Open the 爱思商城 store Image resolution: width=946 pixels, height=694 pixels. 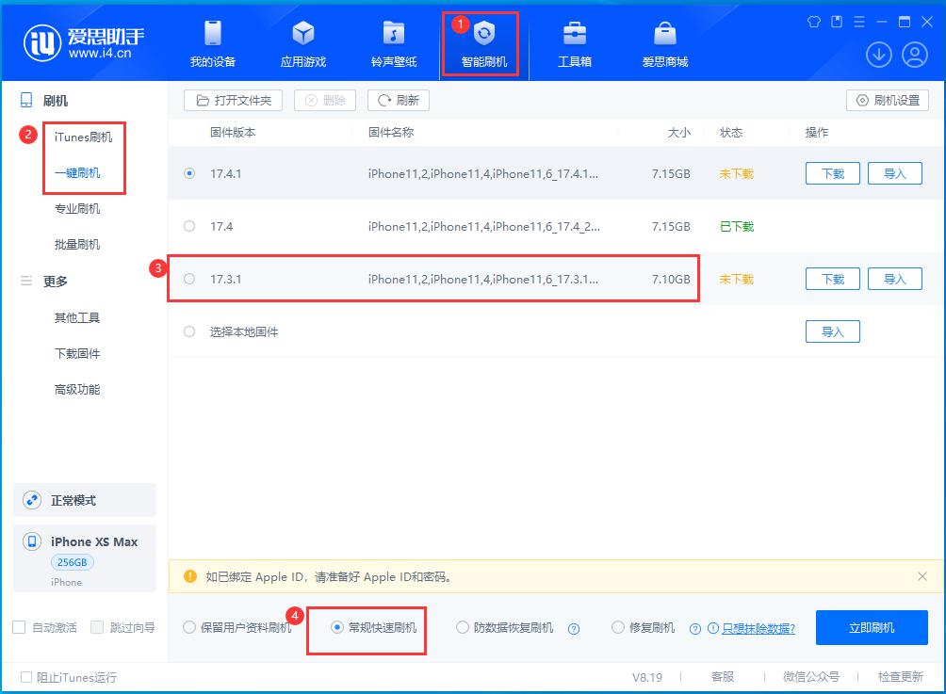click(664, 42)
